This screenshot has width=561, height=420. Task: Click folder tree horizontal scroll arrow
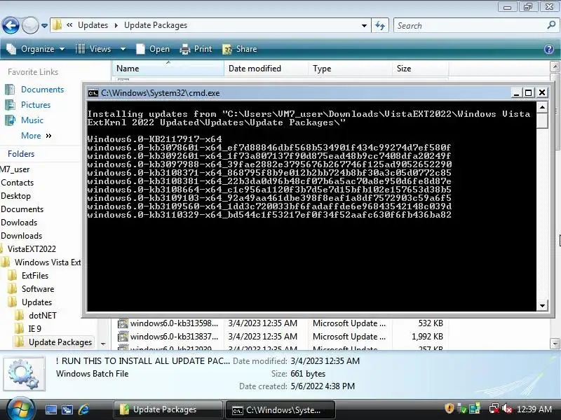click(103, 344)
